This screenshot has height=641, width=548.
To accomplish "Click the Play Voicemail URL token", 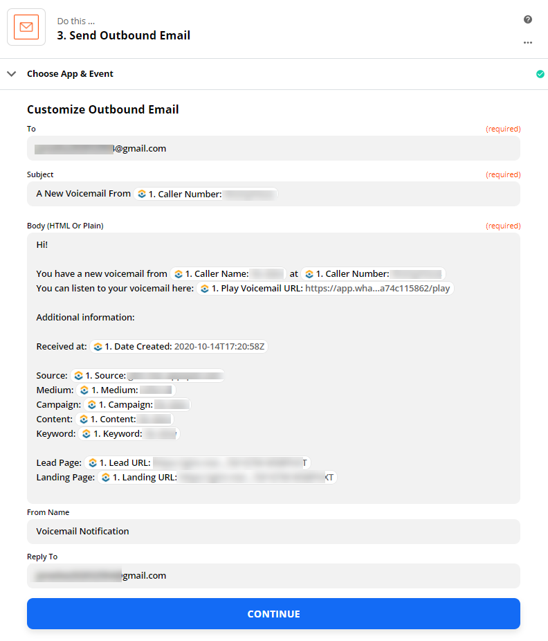I will (325, 289).
